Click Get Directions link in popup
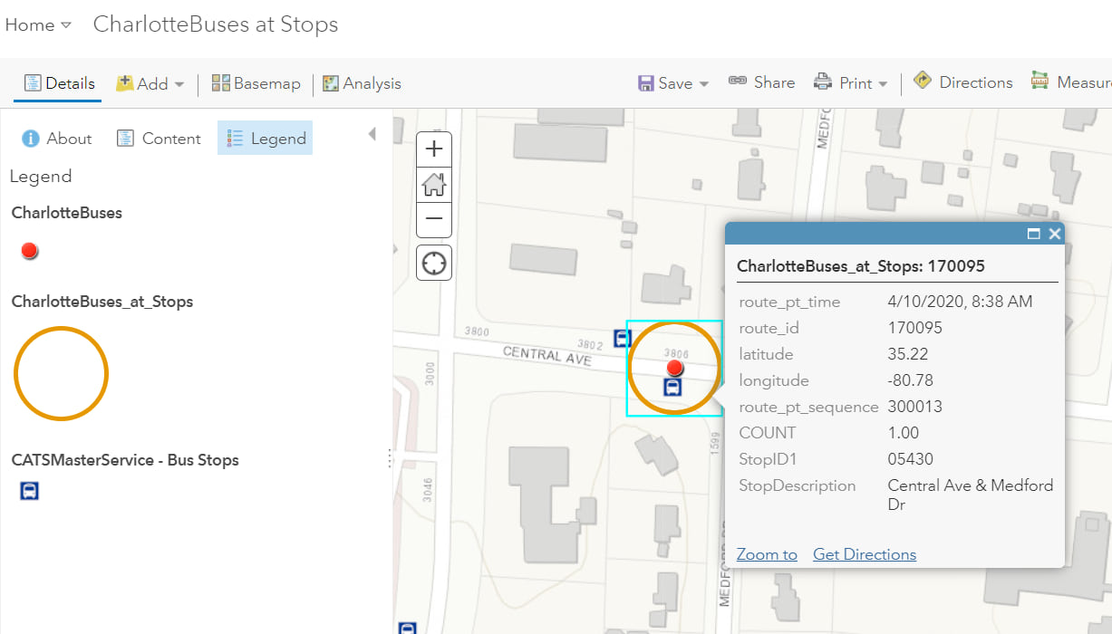This screenshot has height=634, width=1112. coord(865,554)
